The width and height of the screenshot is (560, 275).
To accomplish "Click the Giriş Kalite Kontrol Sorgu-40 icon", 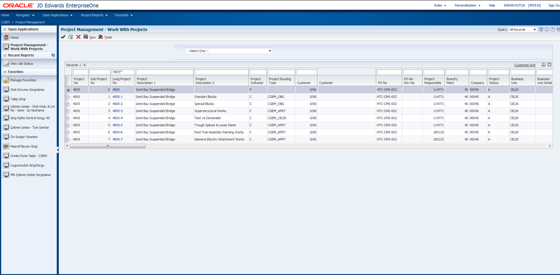I will pyautogui.click(x=6, y=118).
